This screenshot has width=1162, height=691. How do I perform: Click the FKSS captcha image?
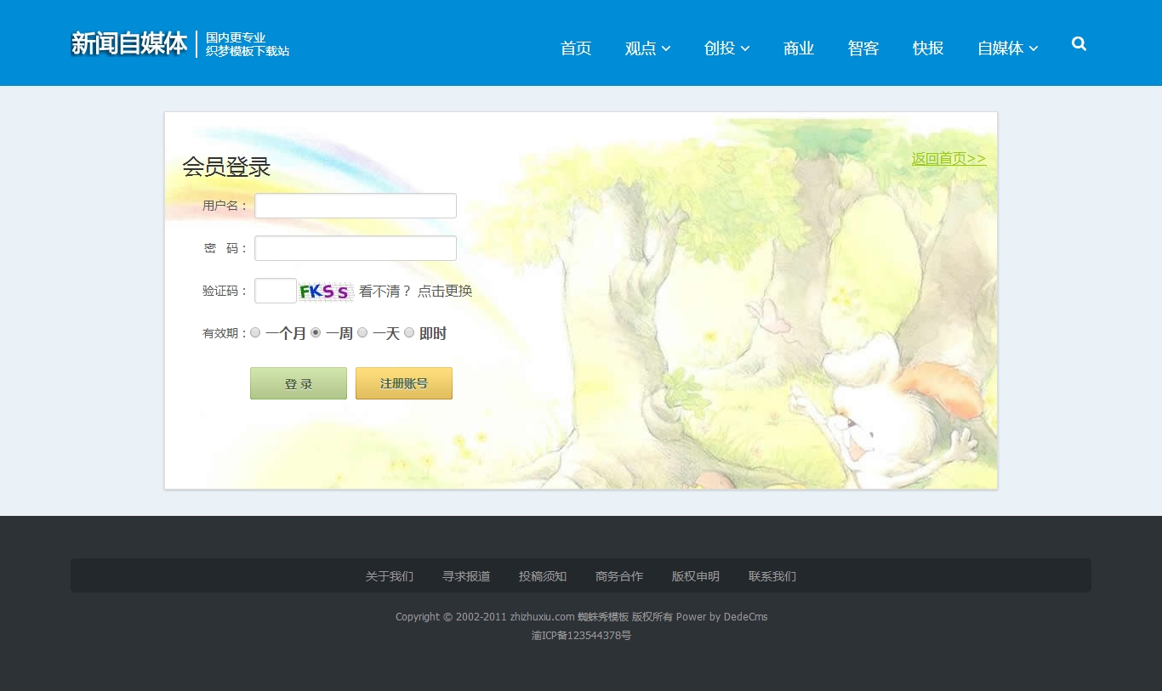(325, 292)
